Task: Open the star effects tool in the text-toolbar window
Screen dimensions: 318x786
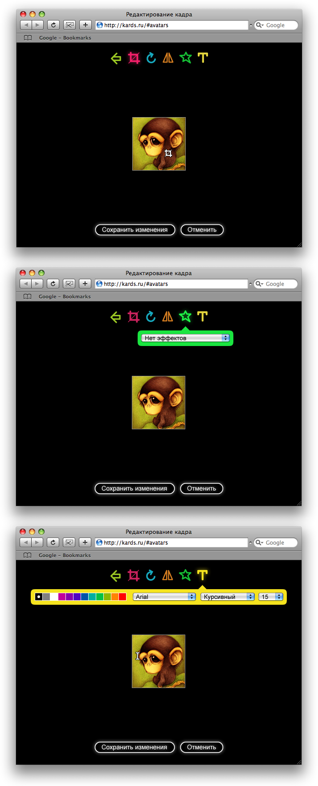Action: coord(185,575)
